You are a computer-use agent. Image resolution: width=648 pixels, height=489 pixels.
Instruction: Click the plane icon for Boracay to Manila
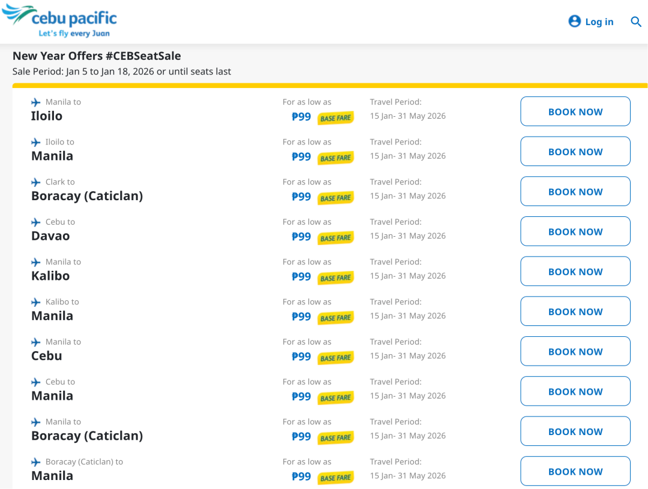36,463
